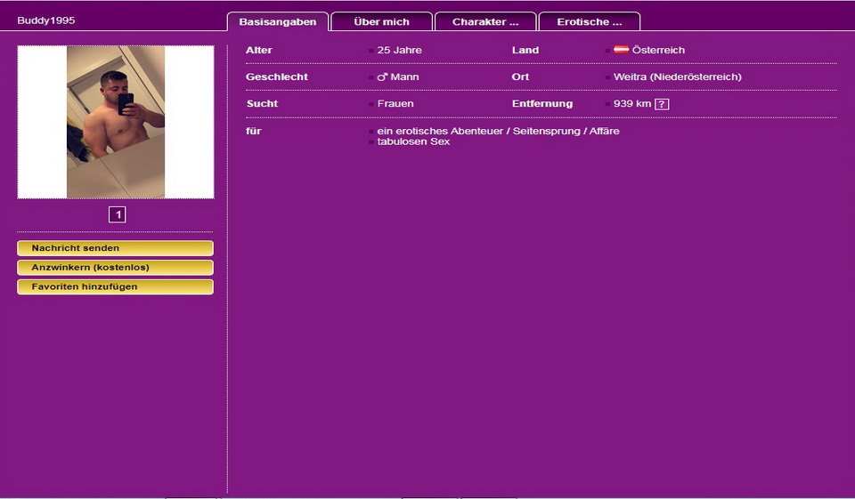855x499 pixels.
Task: Click the question mark help icon beside 939 km
Action: pyautogui.click(x=662, y=104)
